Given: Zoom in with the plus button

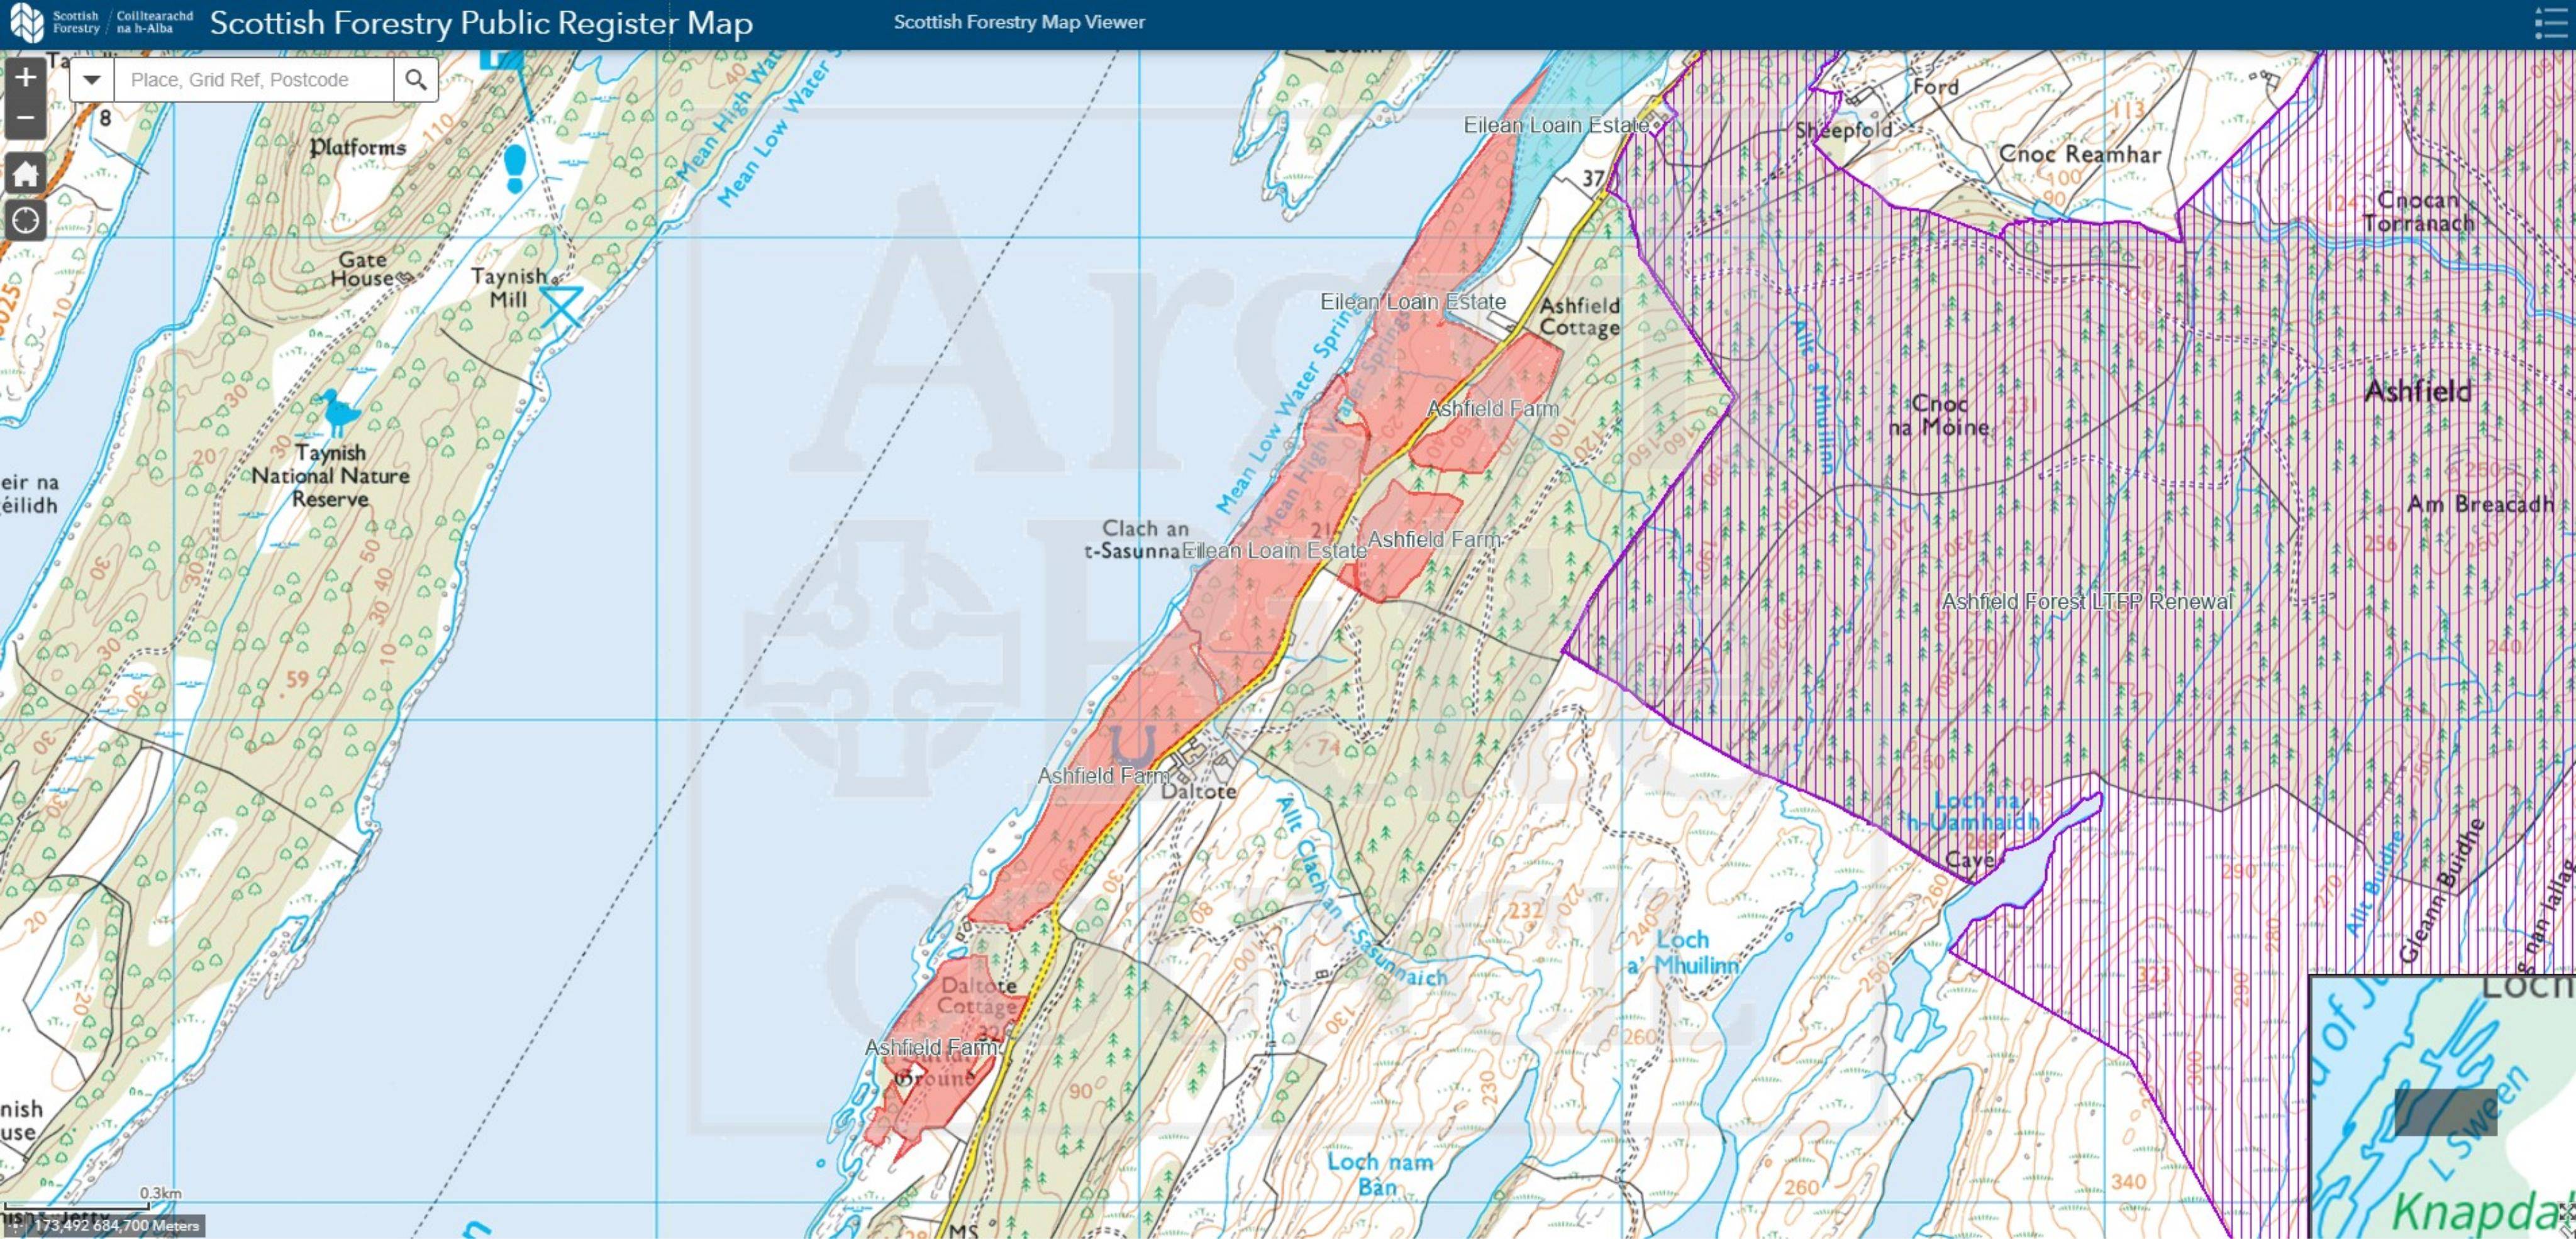Looking at the screenshot, I should click(25, 77).
